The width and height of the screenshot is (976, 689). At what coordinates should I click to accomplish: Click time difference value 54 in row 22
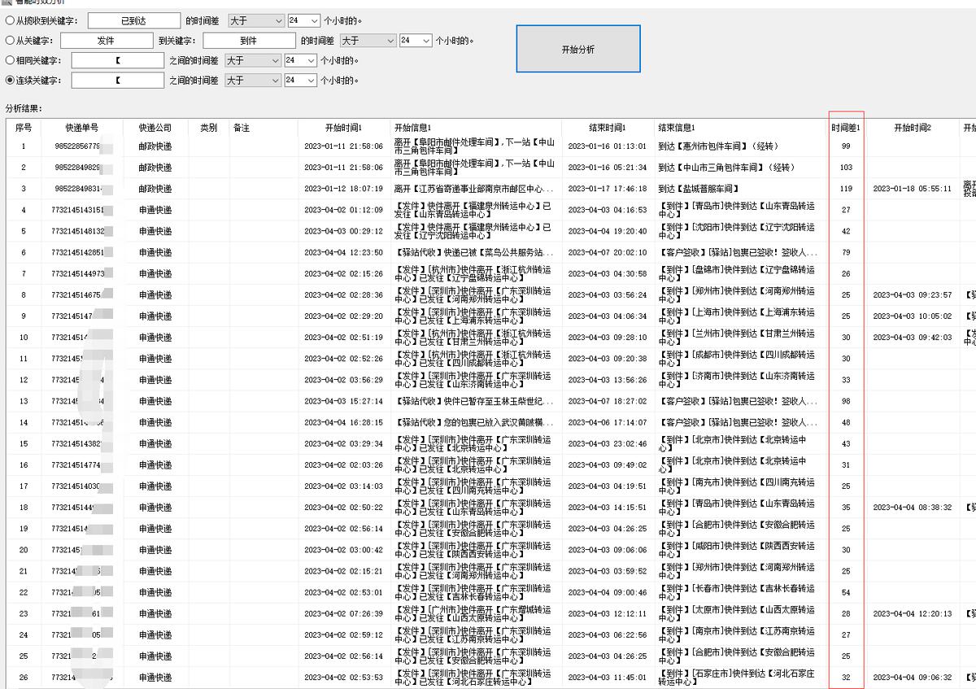tap(846, 592)
